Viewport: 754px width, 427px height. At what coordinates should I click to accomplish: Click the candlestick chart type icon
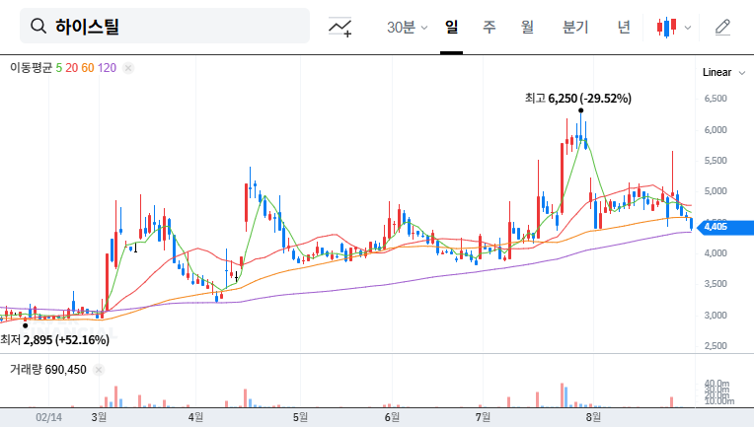click(x=666, y=27)
